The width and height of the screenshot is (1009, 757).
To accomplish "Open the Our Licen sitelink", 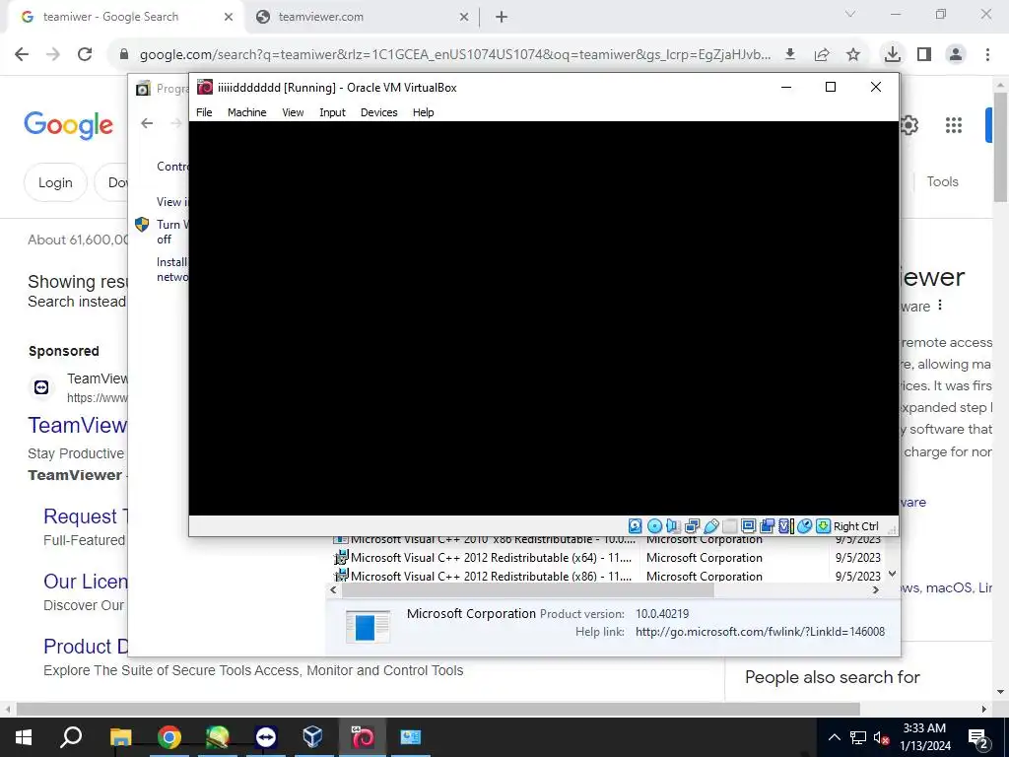I will [86, 582].
